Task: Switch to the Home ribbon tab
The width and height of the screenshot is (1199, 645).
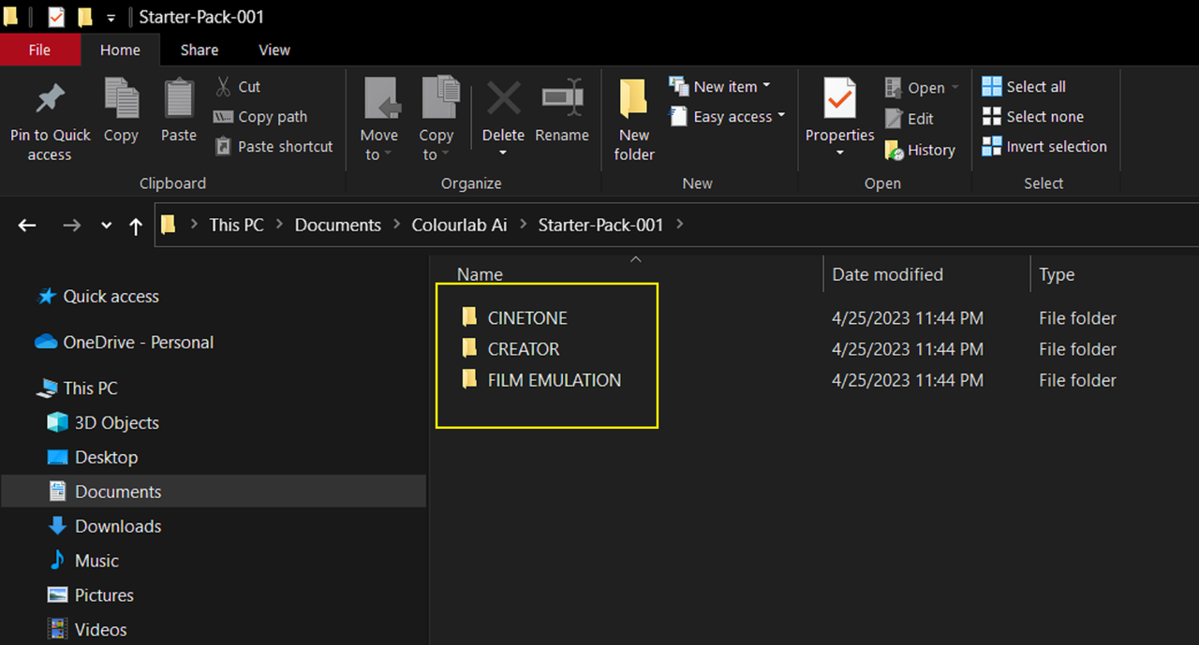Action: tap(120, 50)
